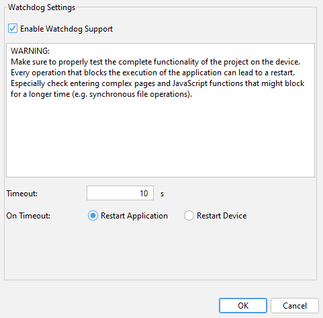Place cursor on the number 10 in Timeout
Screen dimensions: 323x318
144,193
